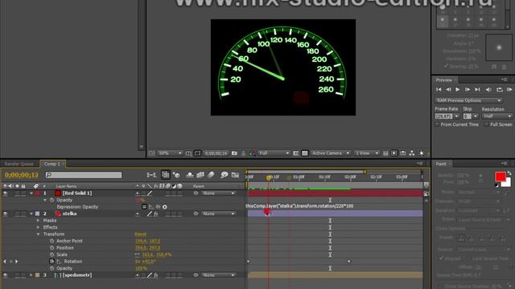Select the Paint panel tab
Image resolution: width=515 pixels, height=289 pixels.
[441, 164]
